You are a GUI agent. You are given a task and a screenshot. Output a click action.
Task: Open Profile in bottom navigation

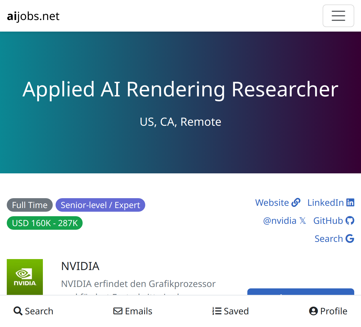click(328, 311)
